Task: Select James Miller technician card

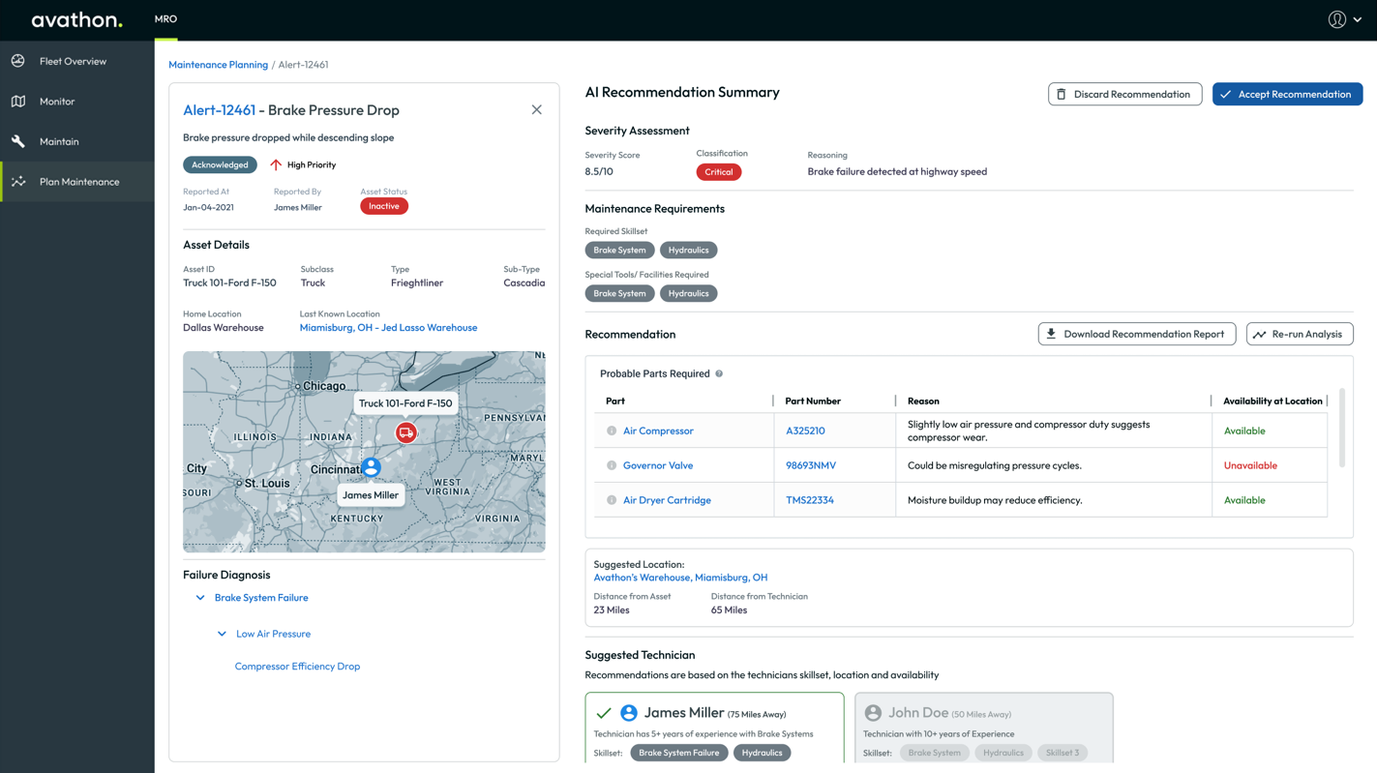Action: coord(714,728)
